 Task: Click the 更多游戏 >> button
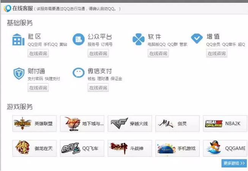coord(234,163)
